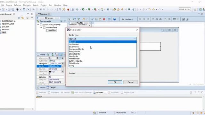205x115 pixels.
Task: Click the Align top edges icon
Action: tap(153, 19)
